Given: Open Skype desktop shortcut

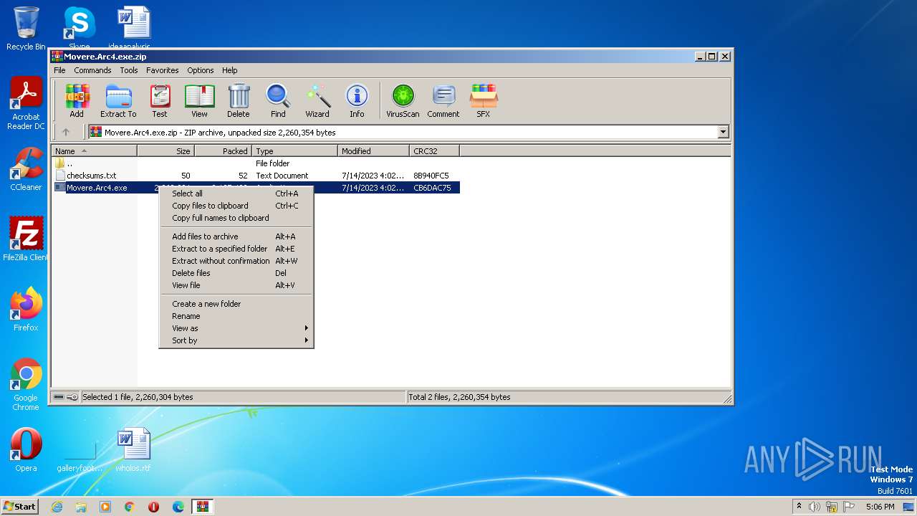Looking at the screenshot, I should tap(79, 29).
